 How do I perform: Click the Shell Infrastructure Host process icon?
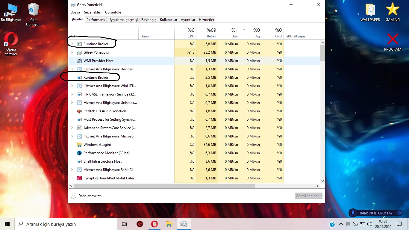[x=79, y=161]
